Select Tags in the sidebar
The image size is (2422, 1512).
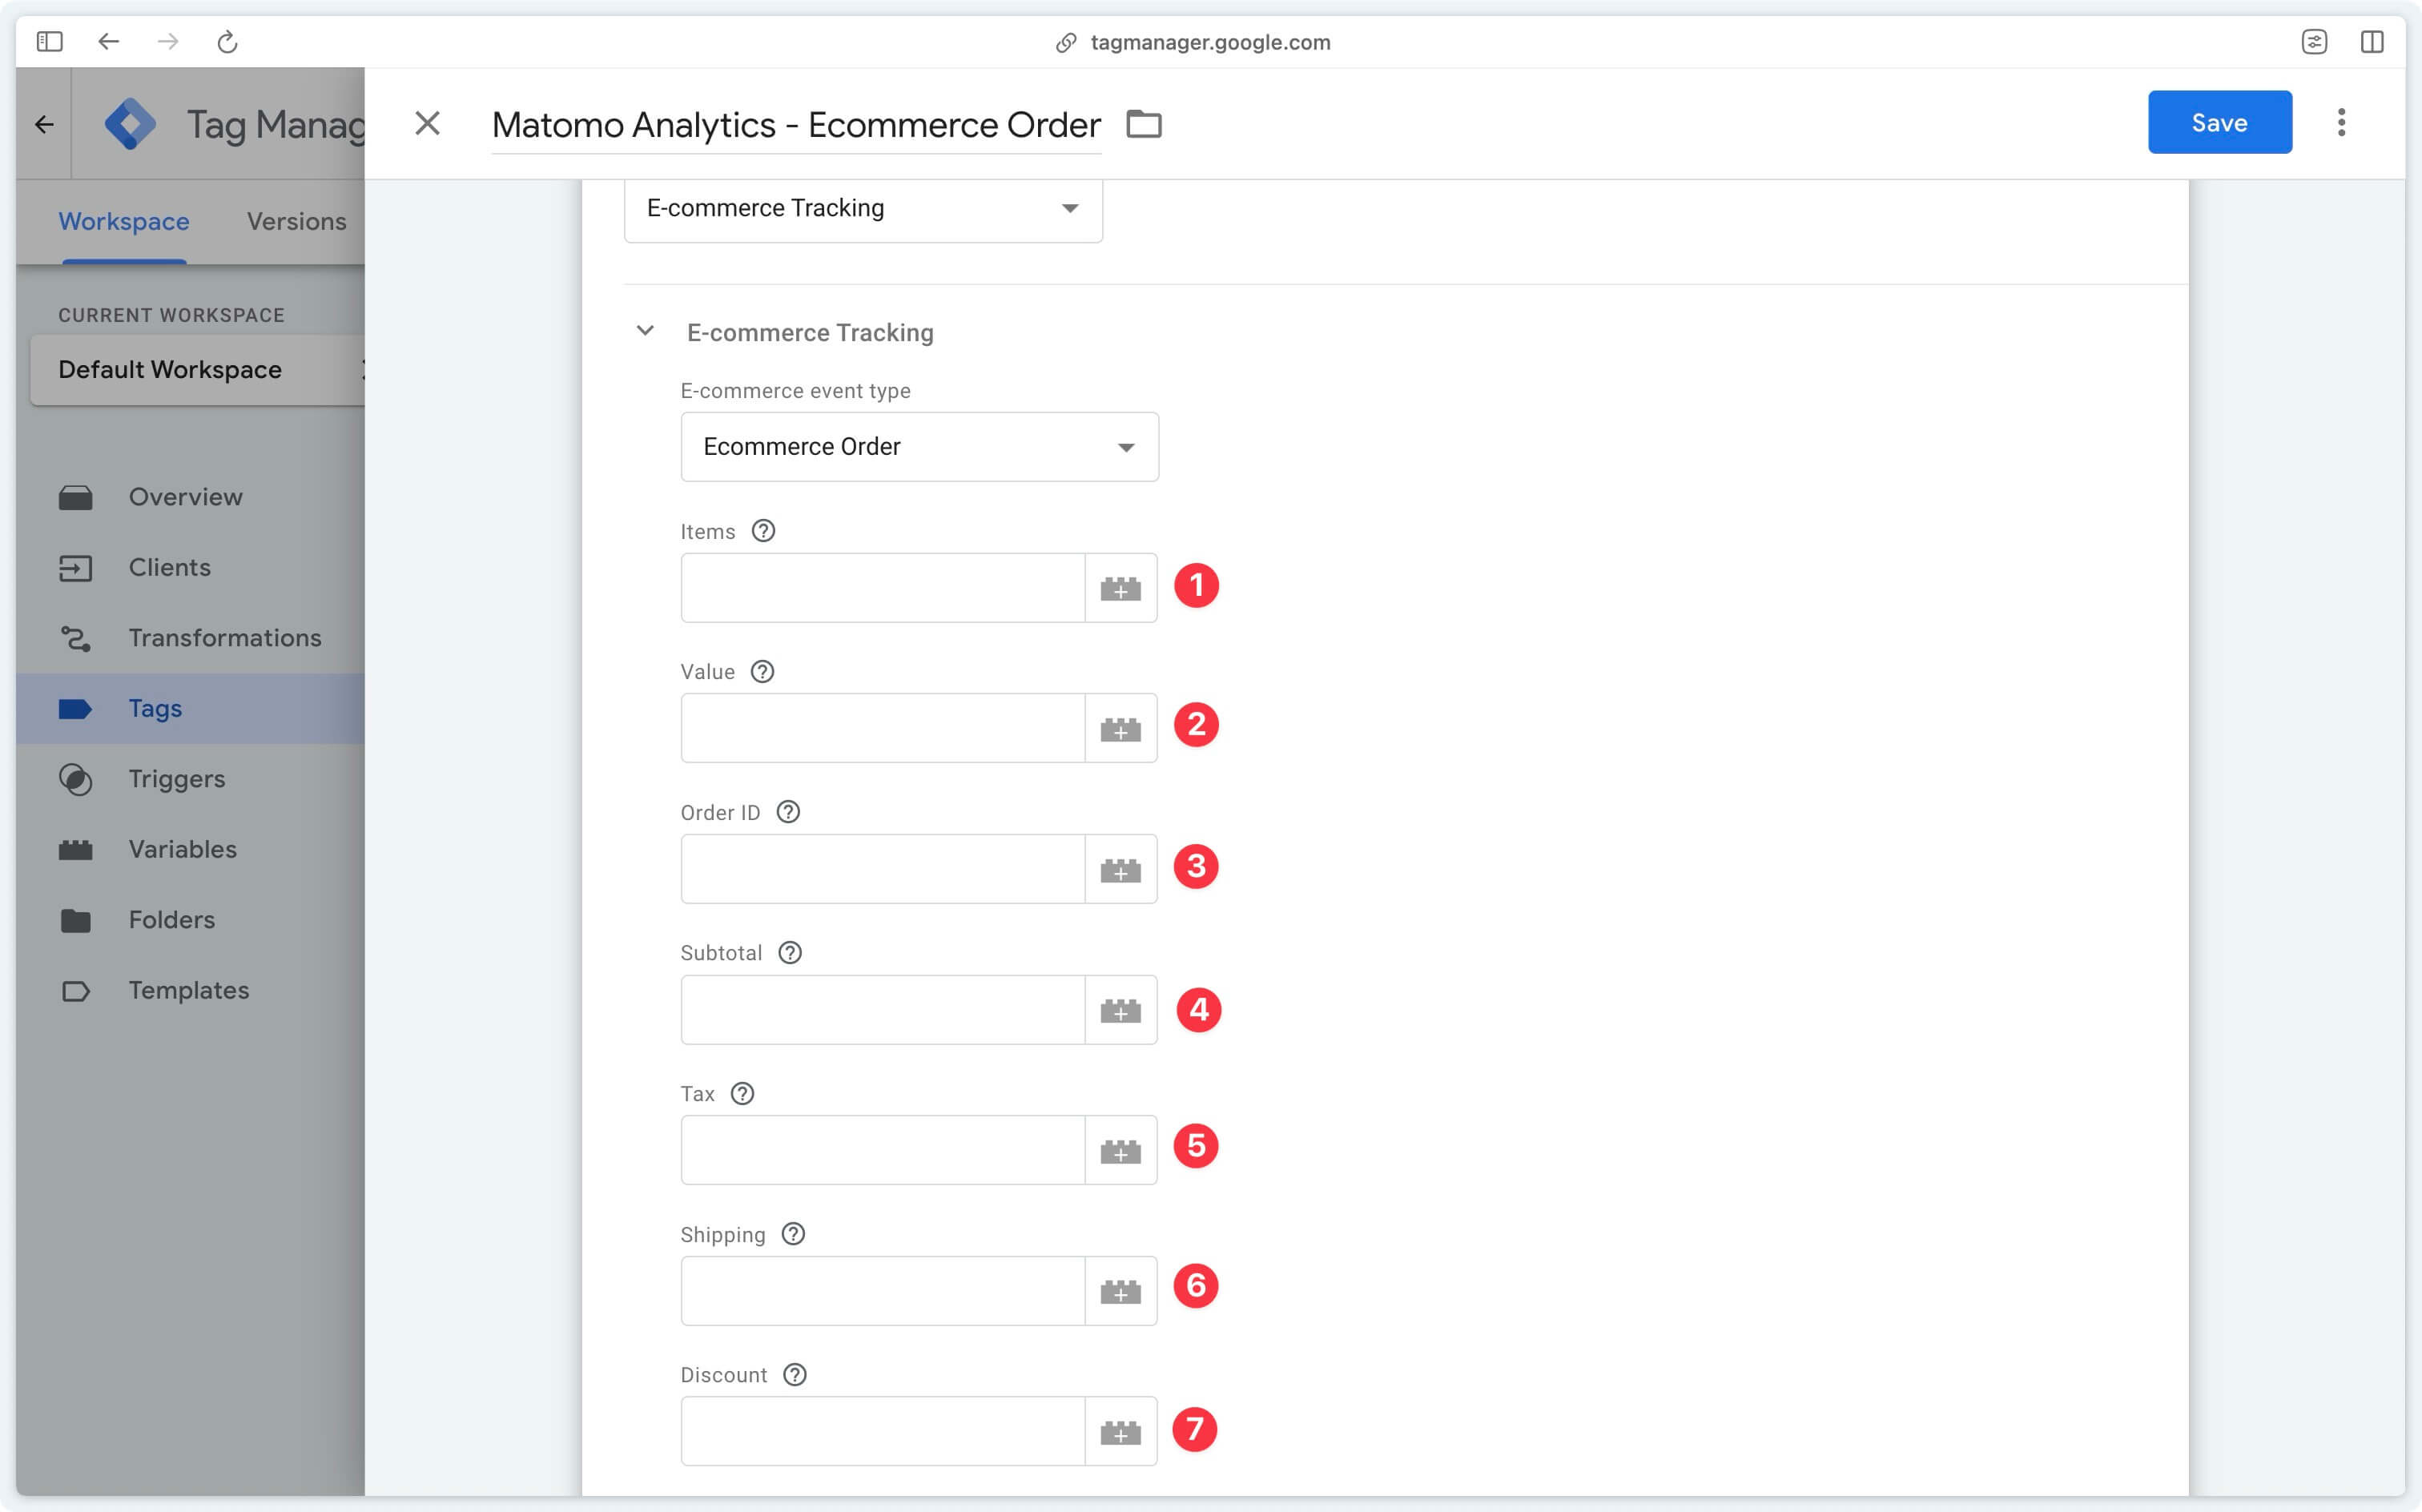click(190, 708)
